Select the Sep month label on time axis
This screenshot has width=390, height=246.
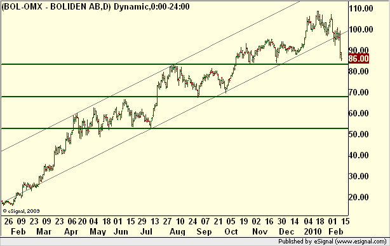pyautogui.click(x=204, y=232)
